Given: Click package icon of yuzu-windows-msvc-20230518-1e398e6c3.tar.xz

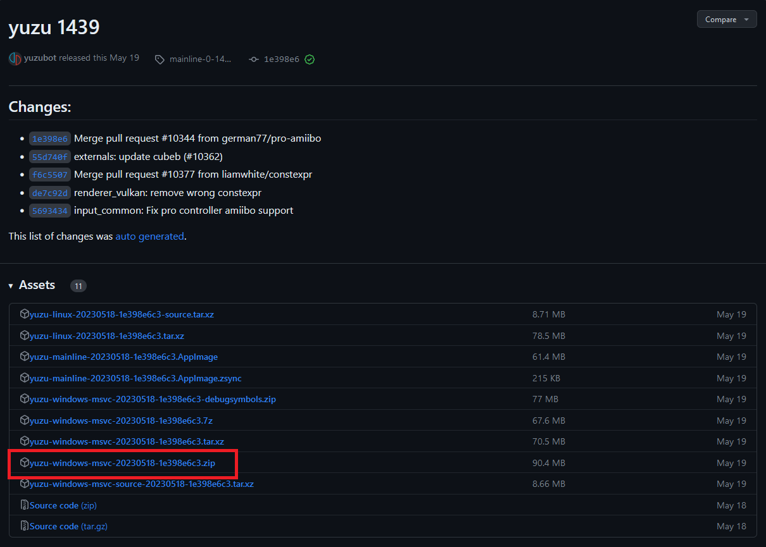Looking at the screenshot, I should coord(25,441).
